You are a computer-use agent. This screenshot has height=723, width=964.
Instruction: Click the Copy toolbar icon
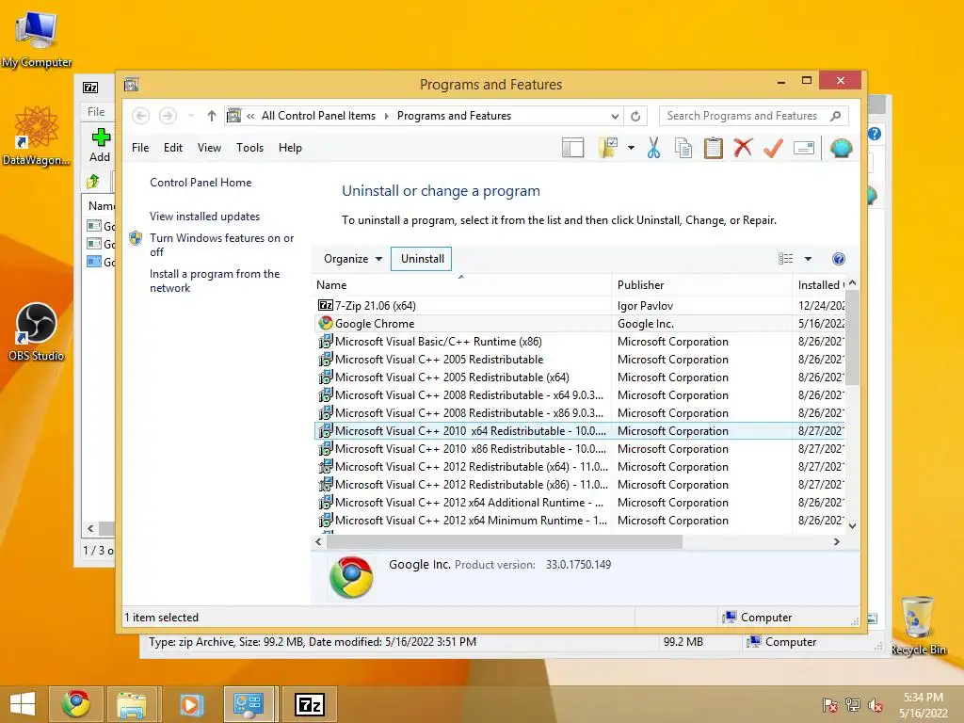[683, 148]
